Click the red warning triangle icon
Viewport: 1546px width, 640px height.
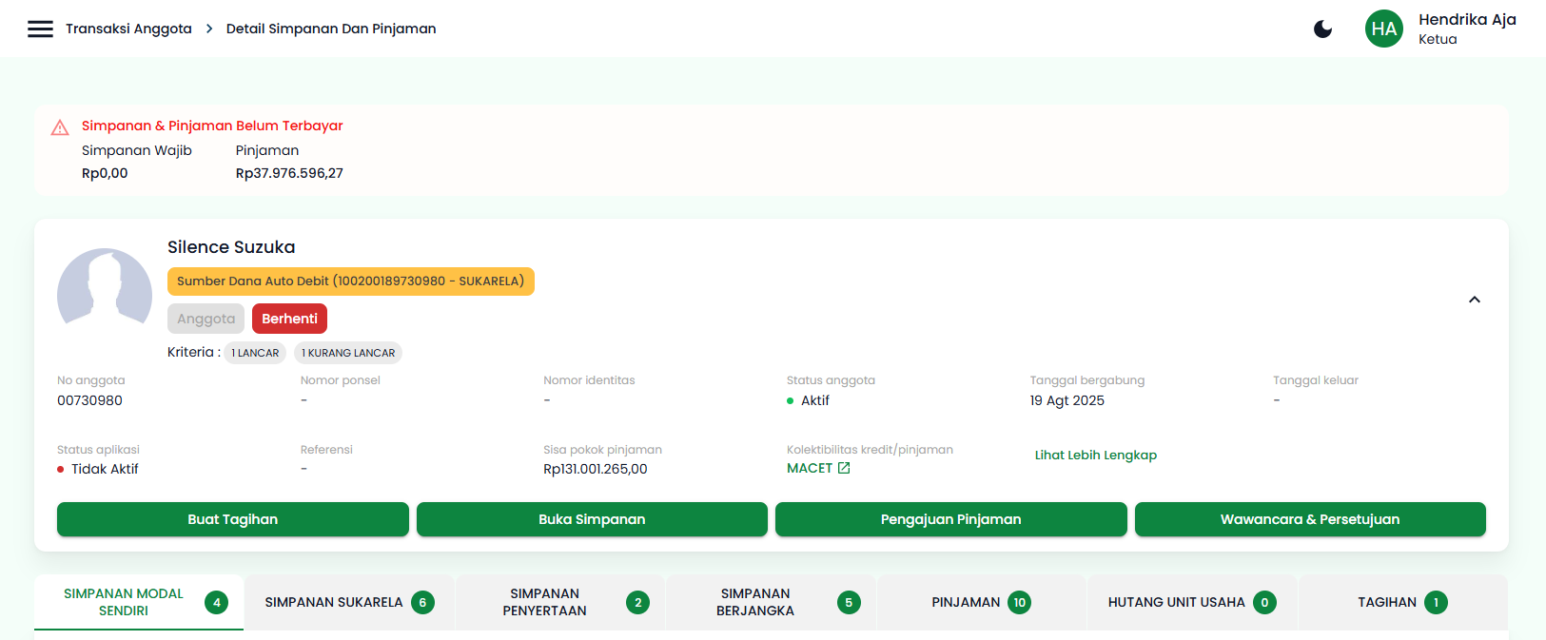pyautogui.click(x=60, y=127)
